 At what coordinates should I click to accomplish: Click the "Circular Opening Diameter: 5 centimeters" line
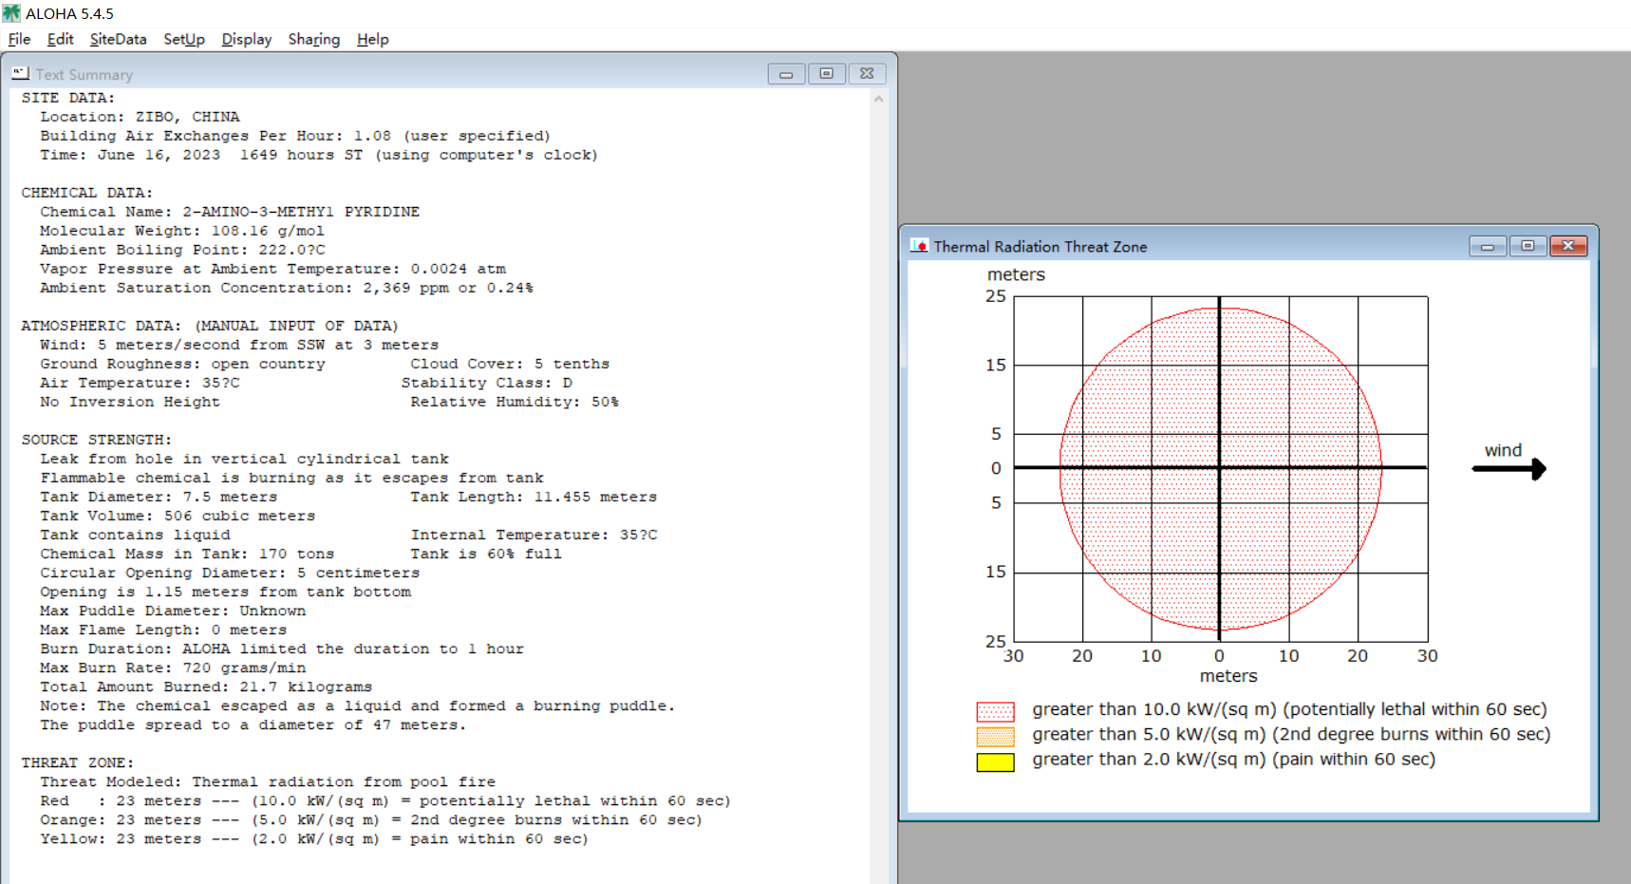[x=230, y=573]
